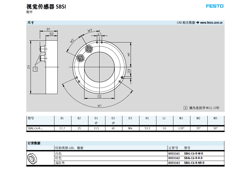
Task: Click the SBAL-C6-R-... model cell
Action: point(35,128)
